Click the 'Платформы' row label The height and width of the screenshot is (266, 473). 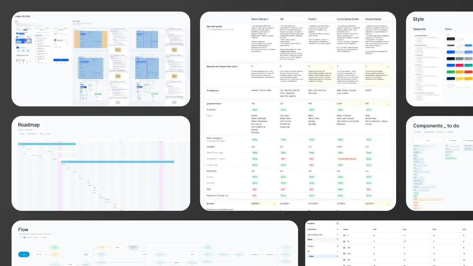coord(213,91)
